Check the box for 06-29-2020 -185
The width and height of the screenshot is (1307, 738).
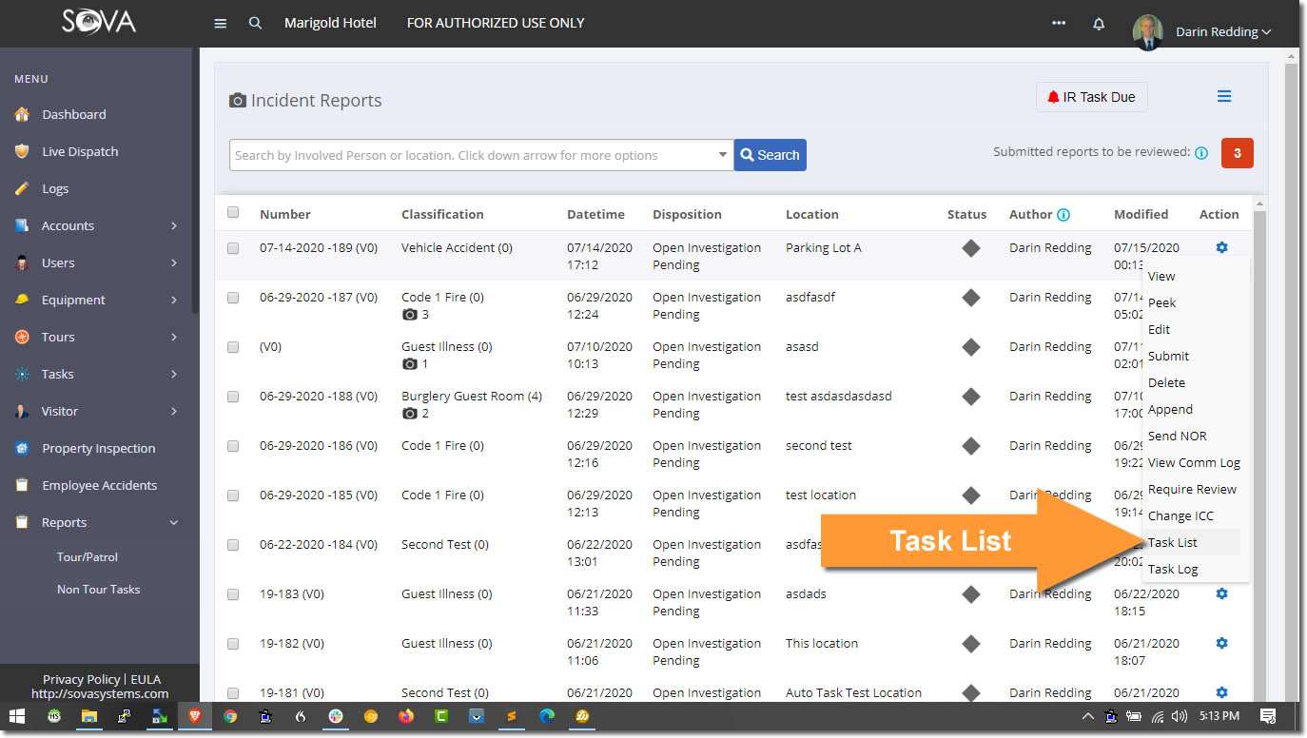[233, 495]
